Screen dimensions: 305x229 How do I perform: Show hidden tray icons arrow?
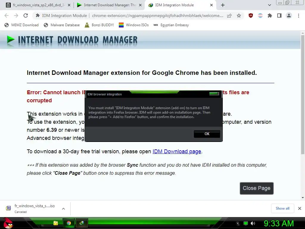coord(238,224)
